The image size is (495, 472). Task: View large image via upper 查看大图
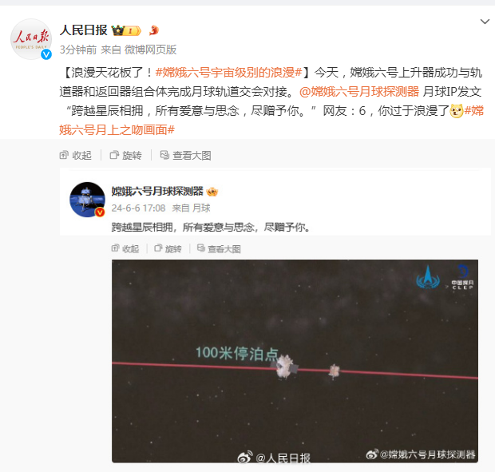(185, 155)
